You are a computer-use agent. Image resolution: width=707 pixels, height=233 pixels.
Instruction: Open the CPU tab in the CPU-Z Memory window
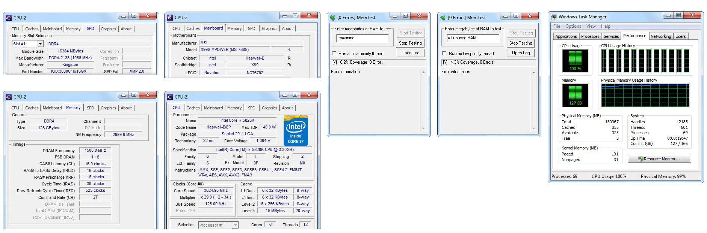coord(15,108)
